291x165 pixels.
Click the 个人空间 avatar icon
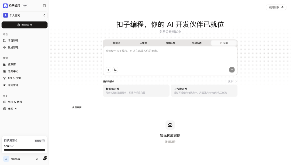pos(6,15)
